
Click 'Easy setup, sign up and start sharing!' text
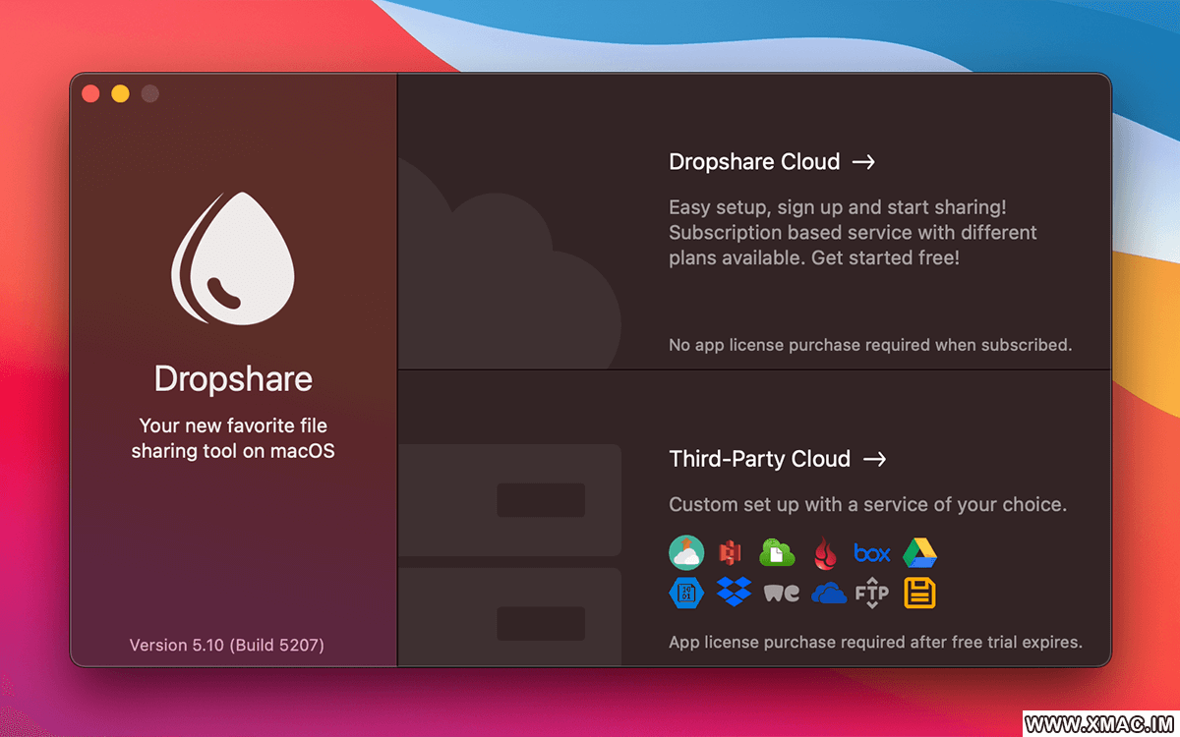tap(838, 207)
